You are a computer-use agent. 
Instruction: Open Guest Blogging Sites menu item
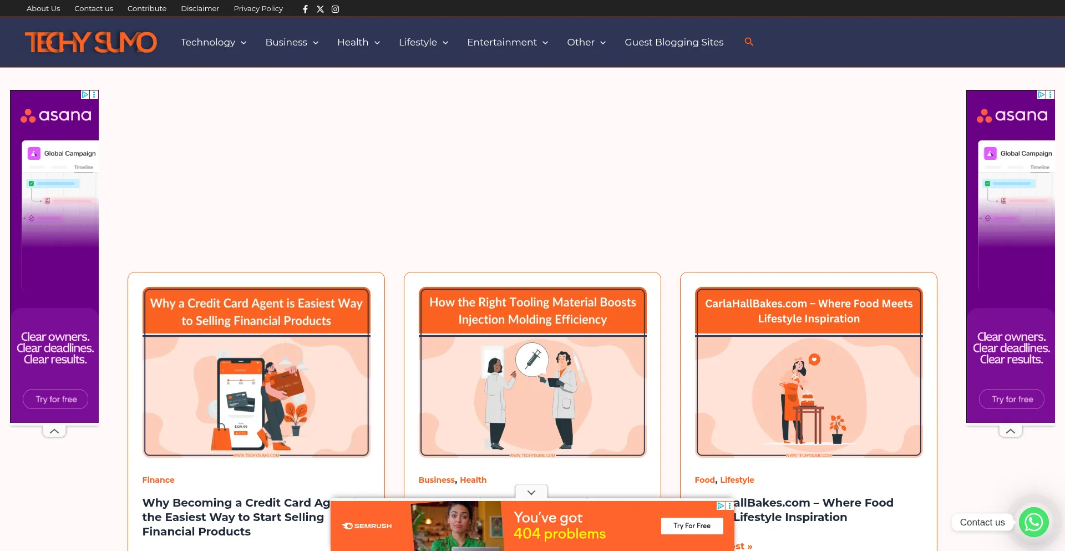click(x=674, y=42)
